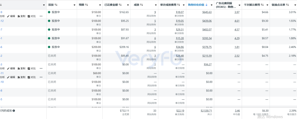
Task: Click the 分析 button in row -9
Action: [2, 16]
